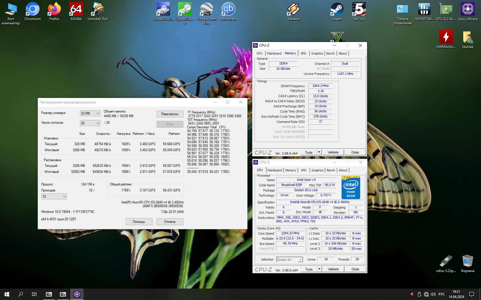481x300 pixels.
Task: Open the Винамп desktop shortcut
Action: [293, 11]
